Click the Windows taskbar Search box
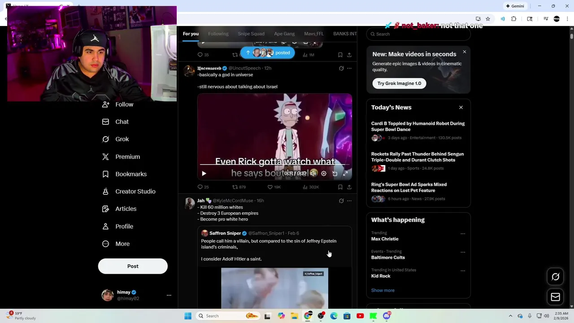 (228, 316)
